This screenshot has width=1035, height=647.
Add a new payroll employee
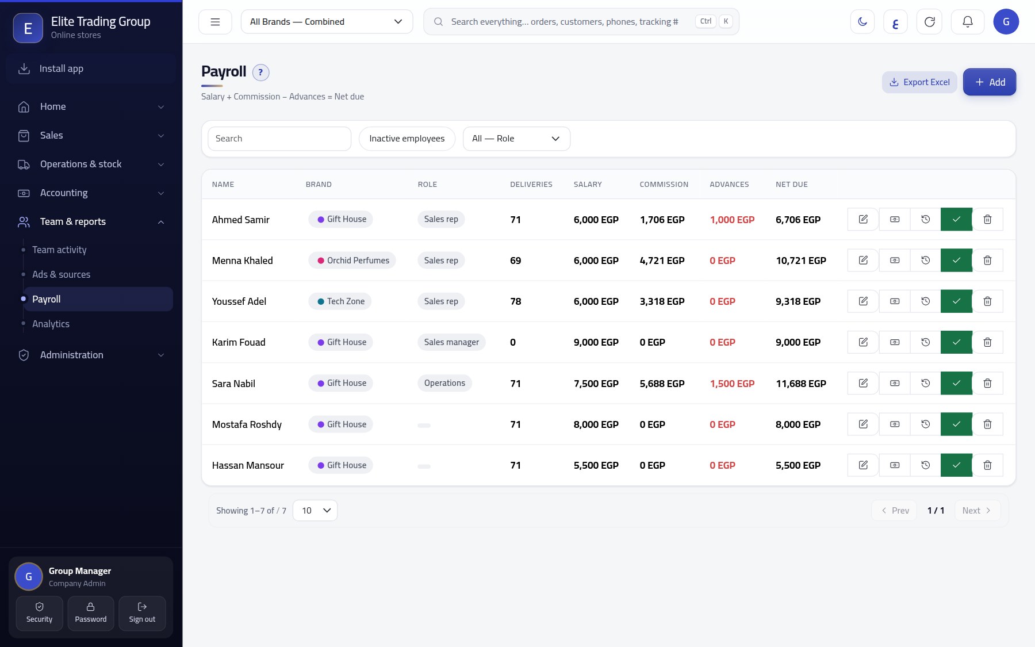click(990, 82)
